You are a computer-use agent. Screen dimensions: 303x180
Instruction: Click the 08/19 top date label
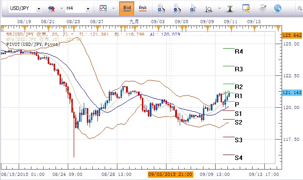(x=24, y=22)
